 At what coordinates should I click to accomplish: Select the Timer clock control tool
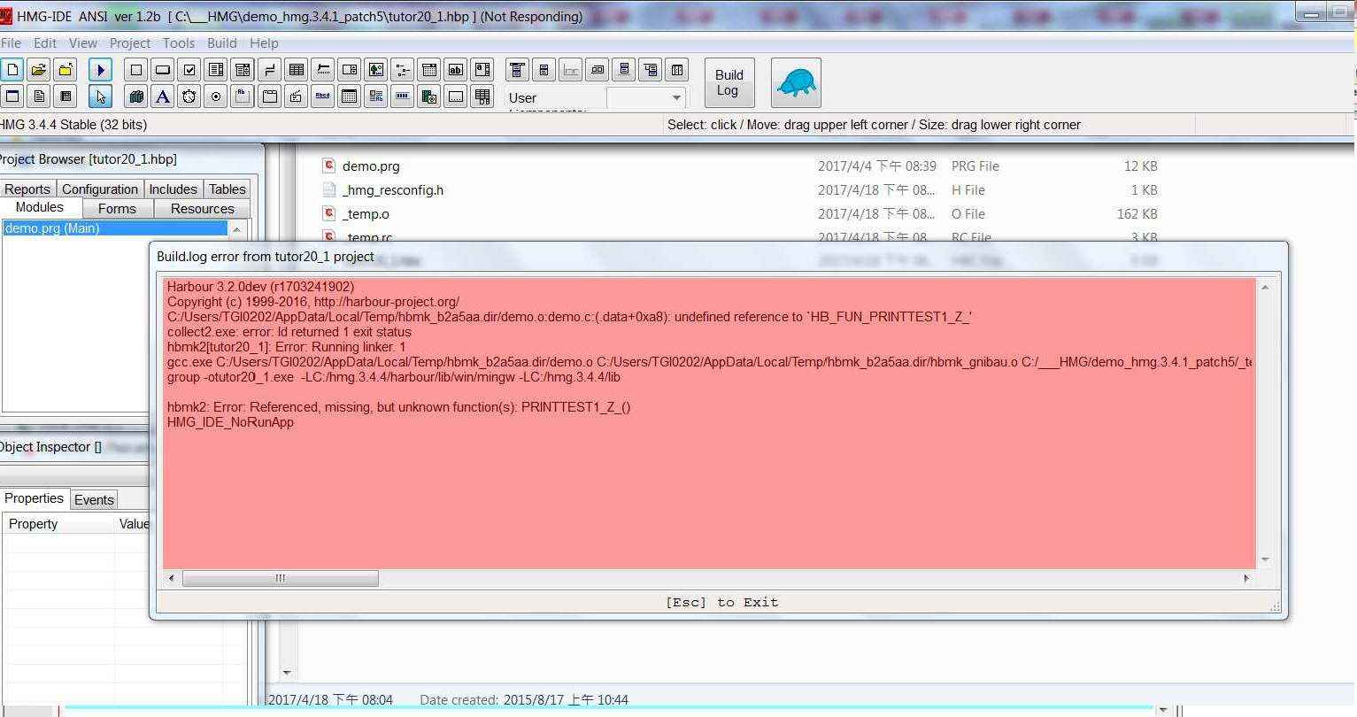(189, 96)
